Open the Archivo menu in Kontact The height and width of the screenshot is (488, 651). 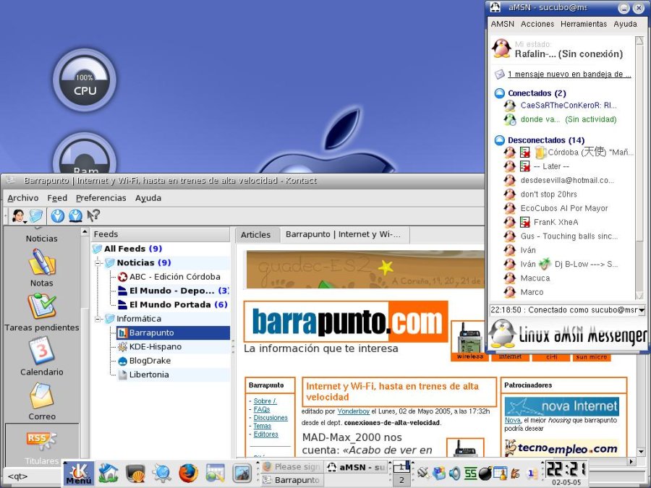click(x=23, y=198)
